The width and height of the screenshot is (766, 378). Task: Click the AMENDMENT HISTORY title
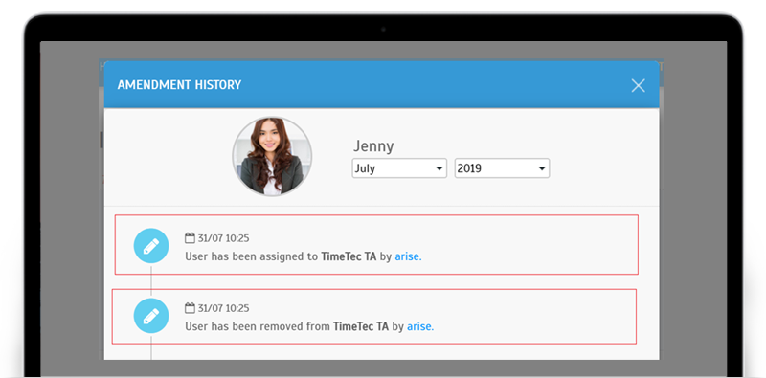tap(179, 85)
